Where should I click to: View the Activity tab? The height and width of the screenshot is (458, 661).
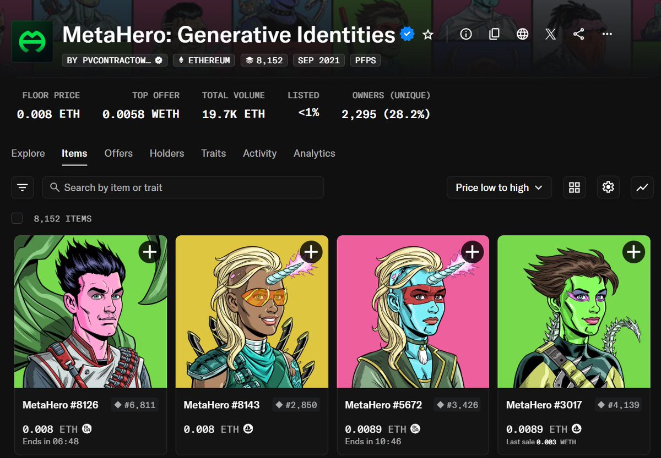coord(259,153)
